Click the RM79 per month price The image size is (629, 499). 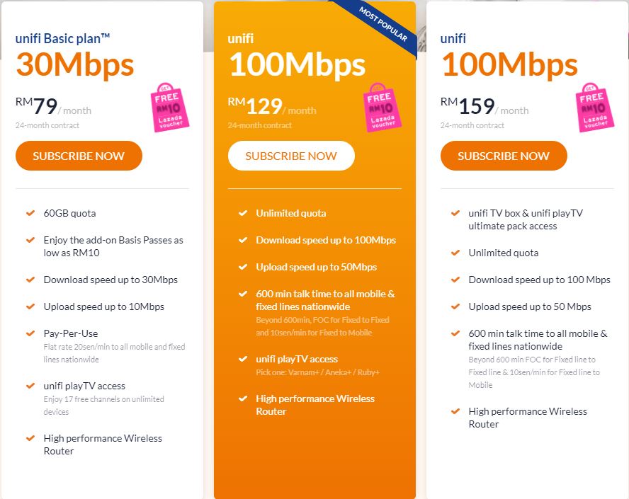coord(53,108)
